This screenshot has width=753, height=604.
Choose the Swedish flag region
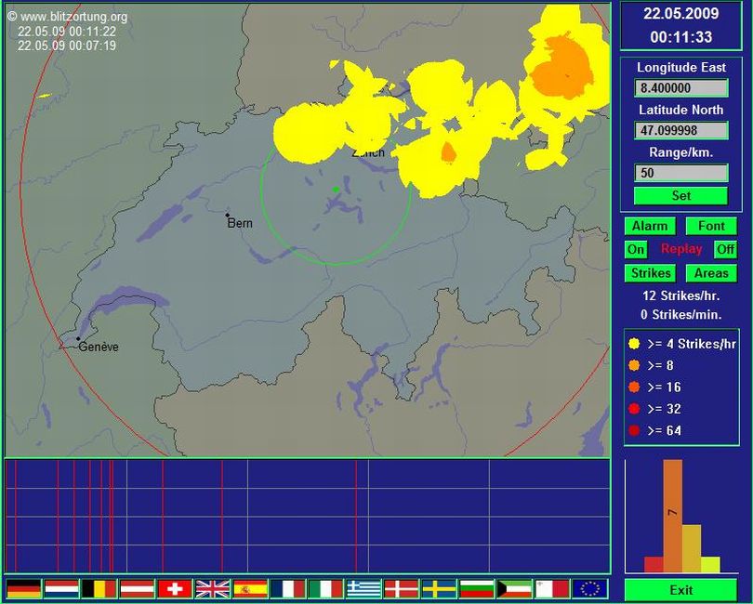(x=439, y=588)
